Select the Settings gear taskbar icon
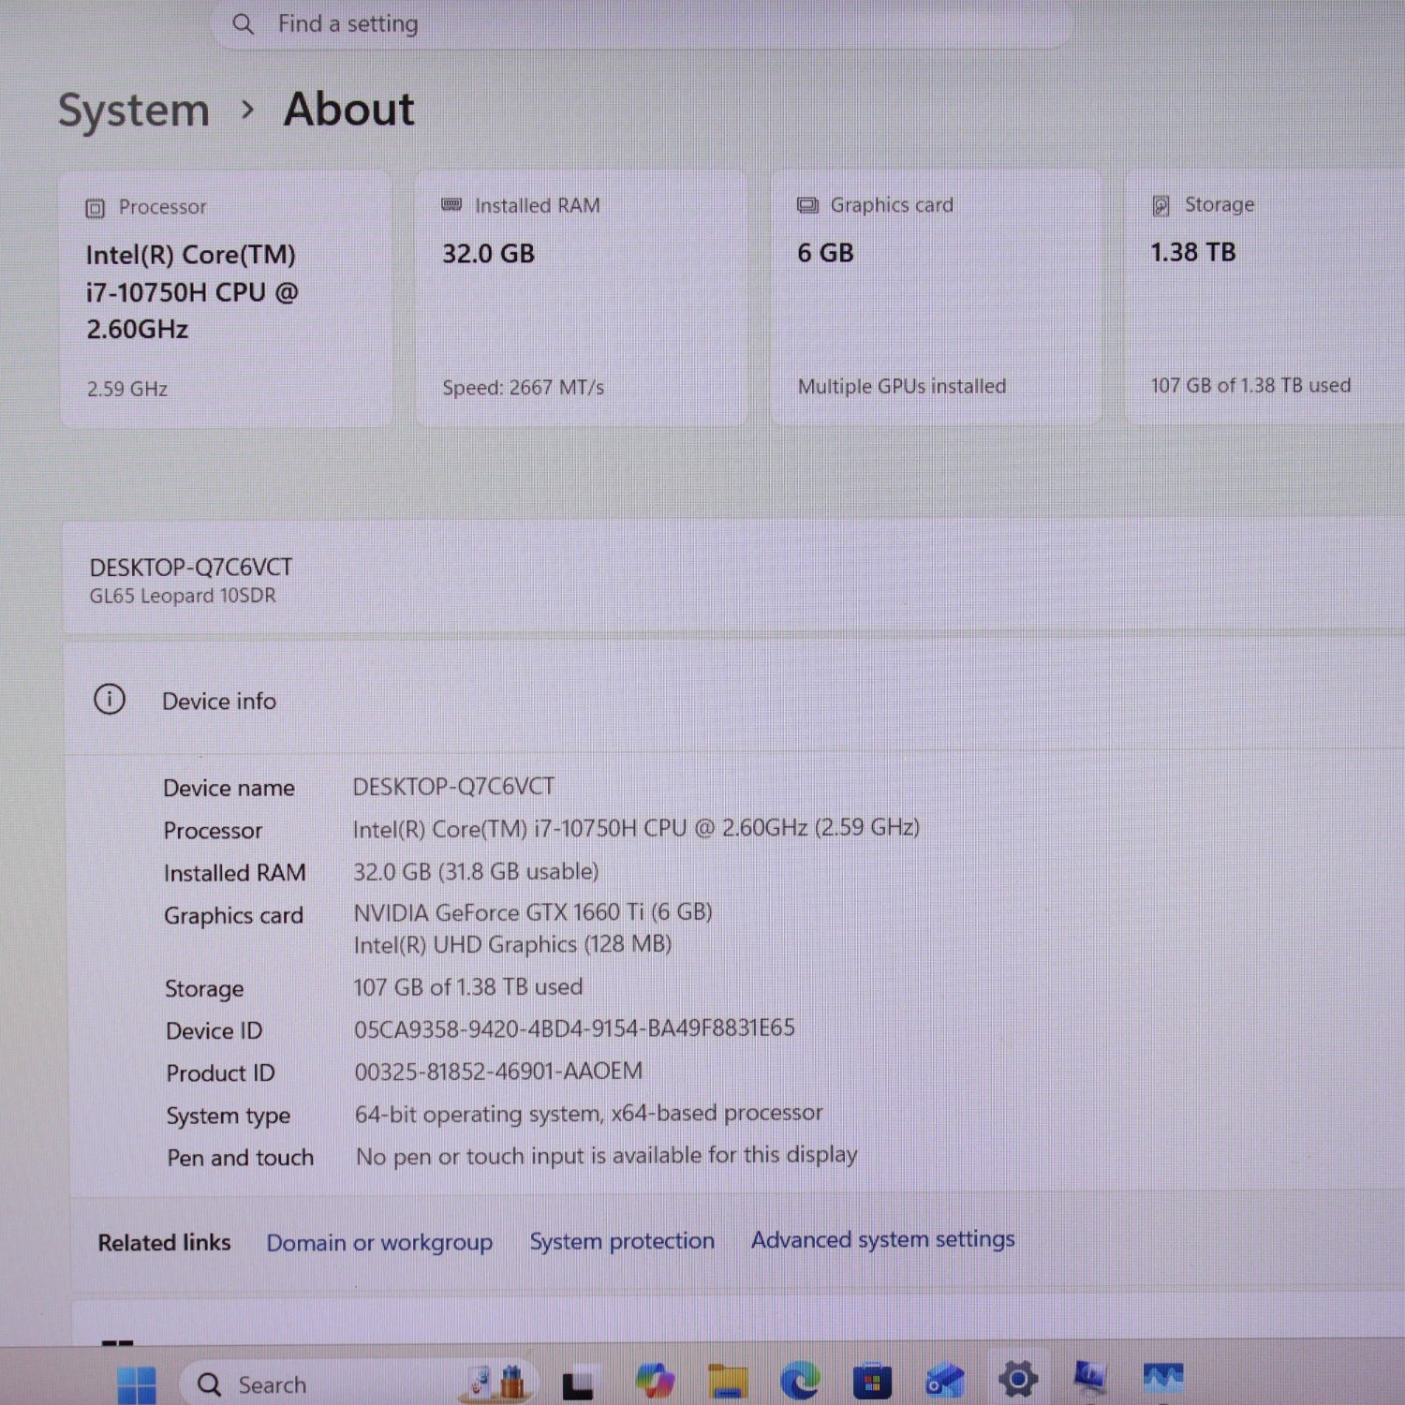 point(1017,1379)
